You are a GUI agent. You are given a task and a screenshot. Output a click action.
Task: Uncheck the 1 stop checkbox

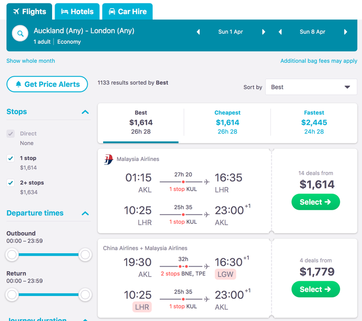point(11,158)
